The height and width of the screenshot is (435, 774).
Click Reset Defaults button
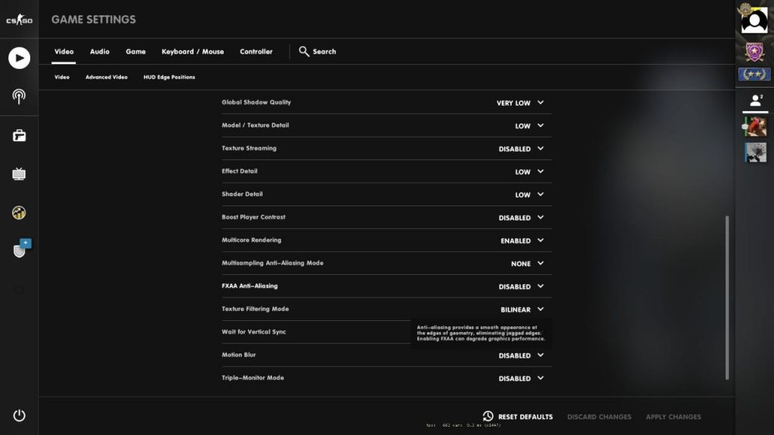519,417
